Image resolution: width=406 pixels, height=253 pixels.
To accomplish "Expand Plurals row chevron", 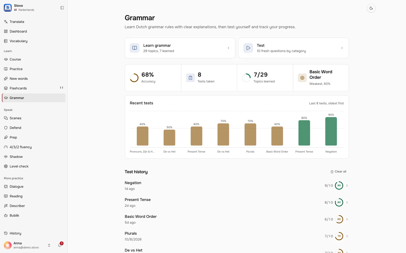I will pyautogui.click(x=347, y=236).
